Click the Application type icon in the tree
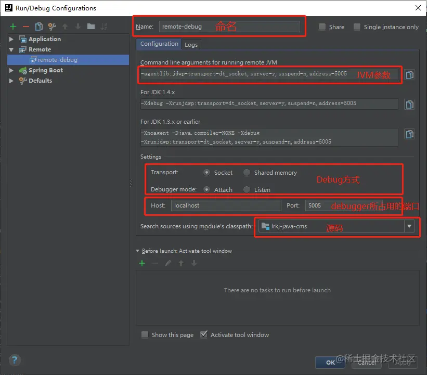The image size is (427, 375). [x=22, y=39]
